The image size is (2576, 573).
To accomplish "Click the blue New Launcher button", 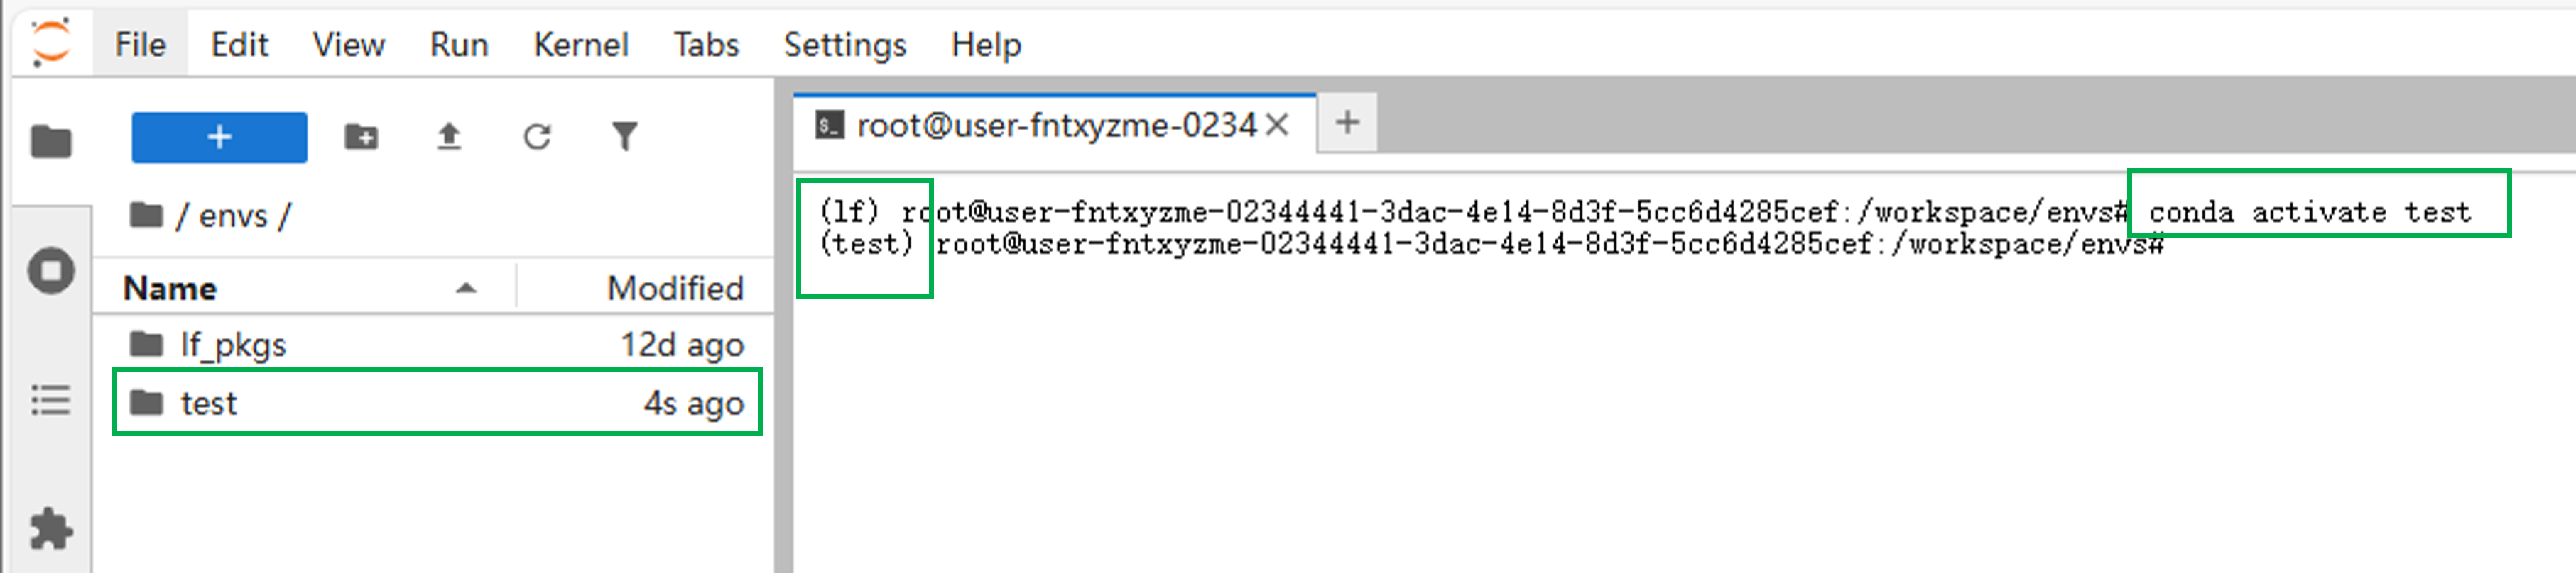I will tap(219, 137).
